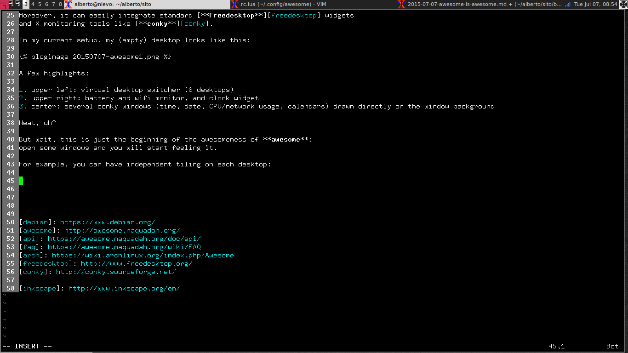Click the [debian] reference label
The width and height of the screenshot is (628, 353).
[x=35, y=222]
